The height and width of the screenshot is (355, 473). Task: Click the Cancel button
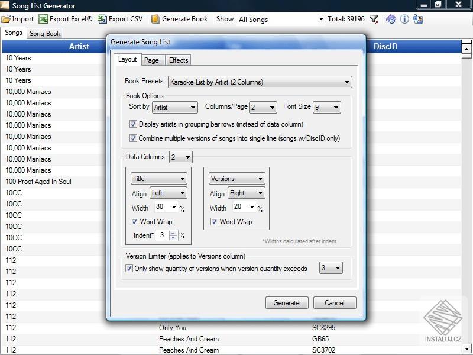point(335,303)
